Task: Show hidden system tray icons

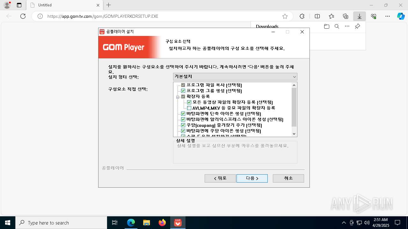Action: tap(344, 223)
